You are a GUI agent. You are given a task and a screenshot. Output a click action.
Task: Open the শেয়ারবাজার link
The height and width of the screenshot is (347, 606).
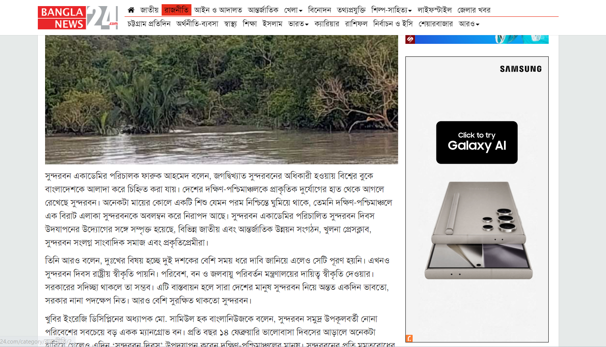point(436,24)
